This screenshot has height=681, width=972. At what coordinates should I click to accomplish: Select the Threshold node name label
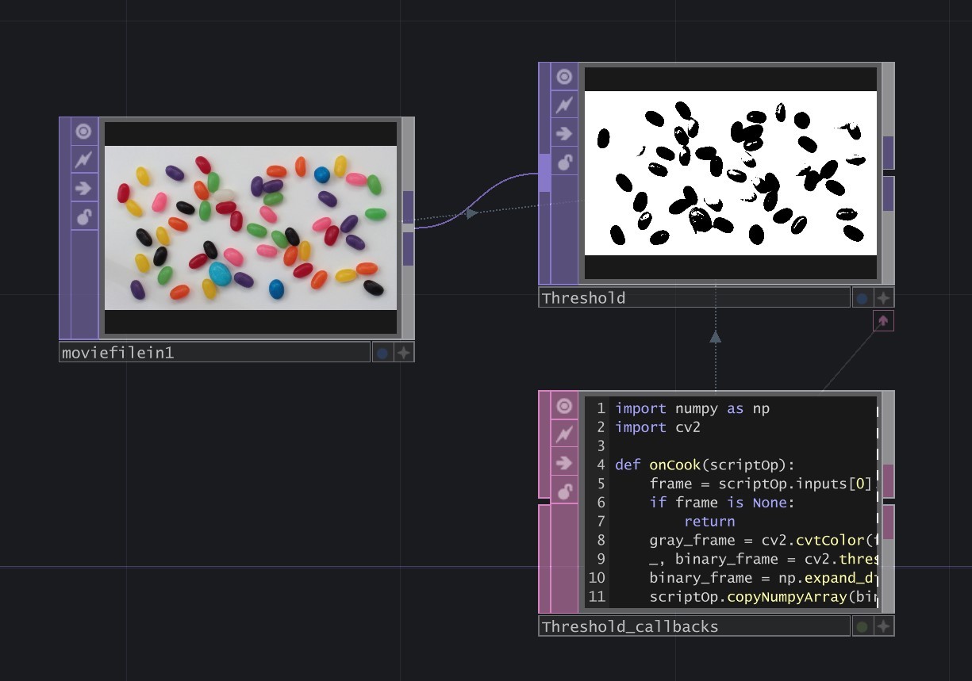[694, 298]
